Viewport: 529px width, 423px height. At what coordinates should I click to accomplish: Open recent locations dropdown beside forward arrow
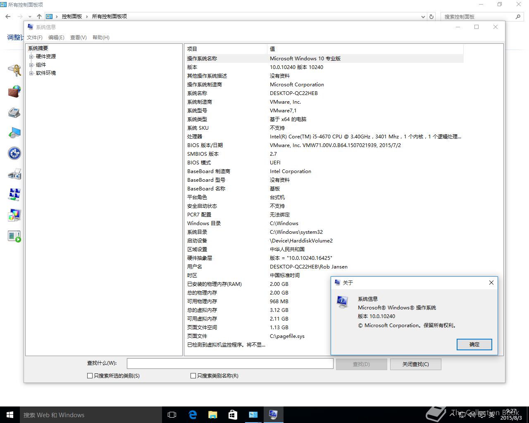pos(30,17)
